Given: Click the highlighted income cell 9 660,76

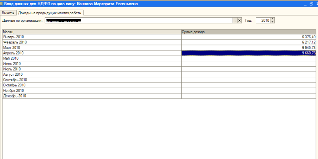Looking at the screenshot, I should pyautogui.click(x=249, y=53).
